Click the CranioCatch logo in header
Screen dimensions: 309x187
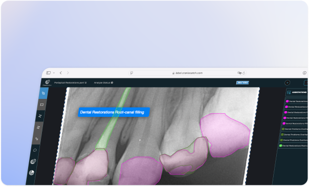coord(48,82)
